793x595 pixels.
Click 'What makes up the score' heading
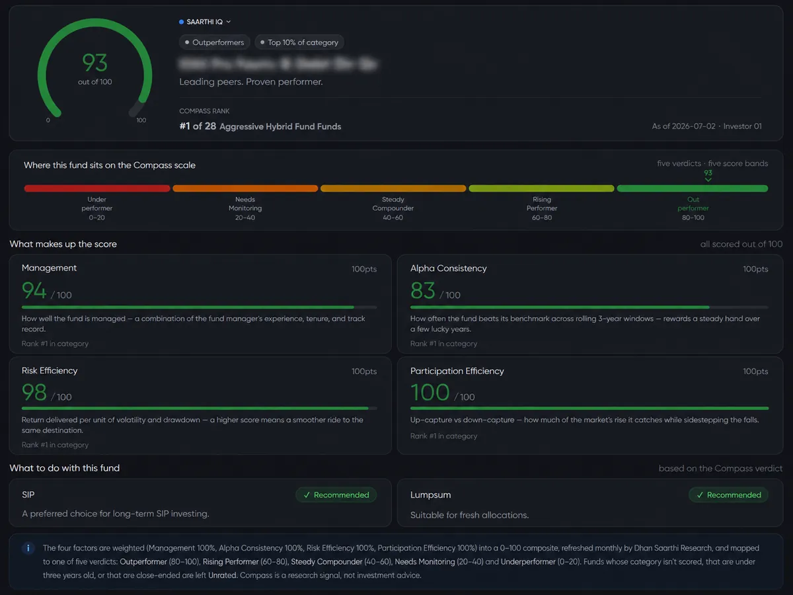pyautogui.click(x=63, y=244)
